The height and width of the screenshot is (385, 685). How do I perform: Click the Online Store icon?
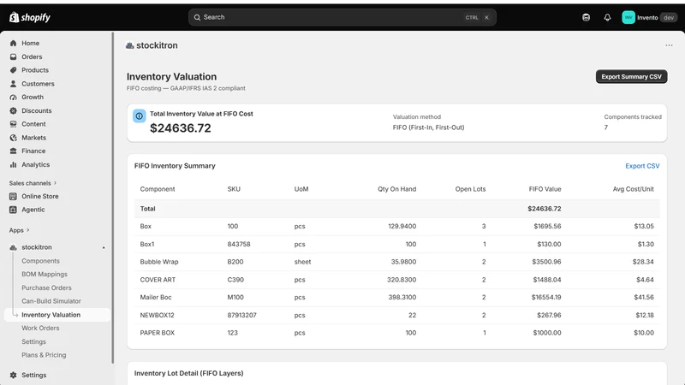click(x=13, y=197)
